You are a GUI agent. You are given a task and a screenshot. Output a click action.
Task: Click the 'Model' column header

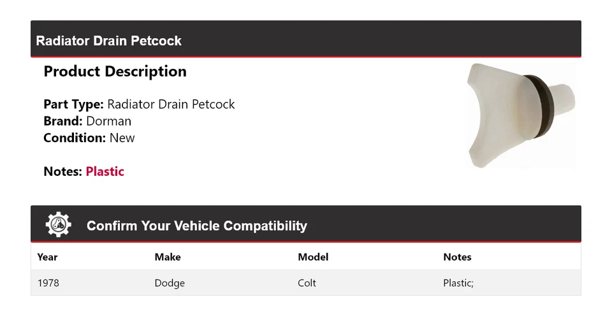pos(313,257)
